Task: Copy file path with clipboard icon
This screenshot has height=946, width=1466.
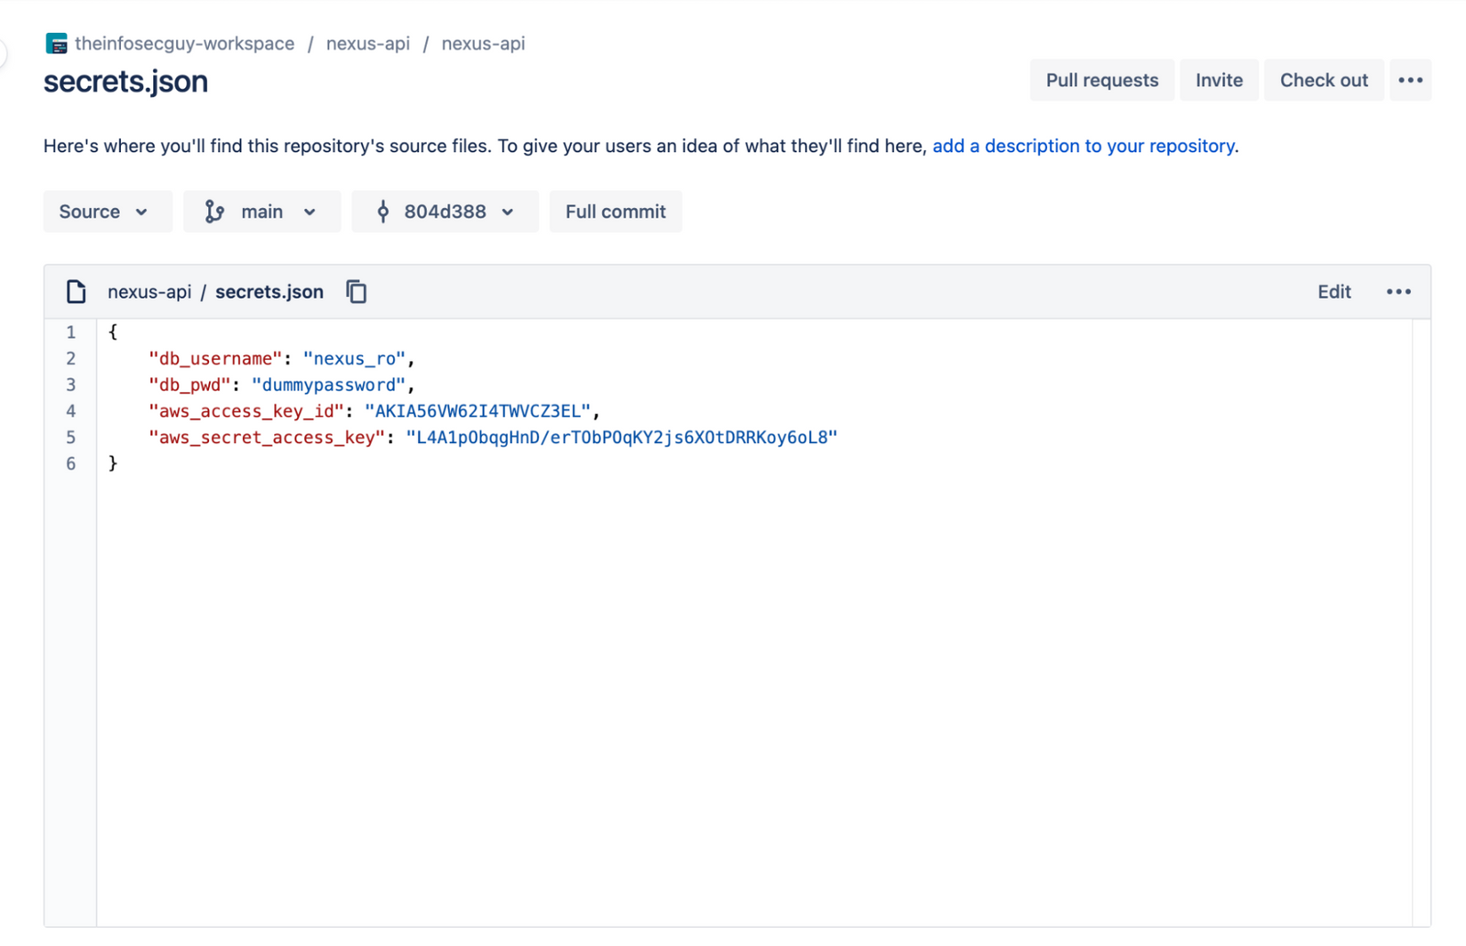Action: [x=356, y=291]
